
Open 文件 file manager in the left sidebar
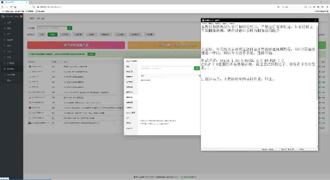(x=9, y=57)
